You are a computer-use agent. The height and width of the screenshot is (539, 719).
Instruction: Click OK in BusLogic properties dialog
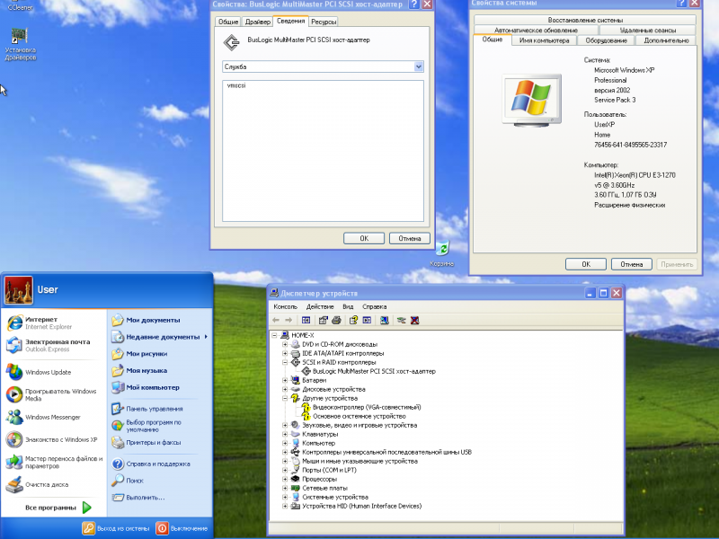[x=364, y=238]
